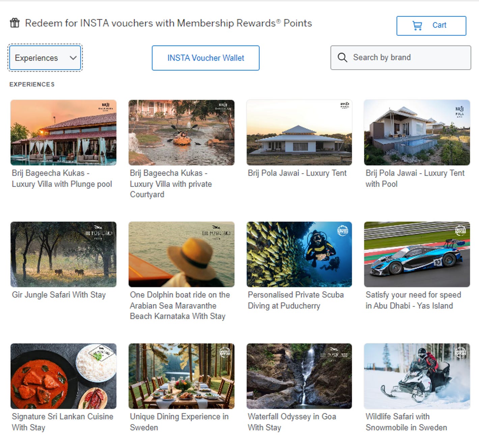Open the INSTA Voucher Wallet
The image size is (479, 443).
point(205,58)
